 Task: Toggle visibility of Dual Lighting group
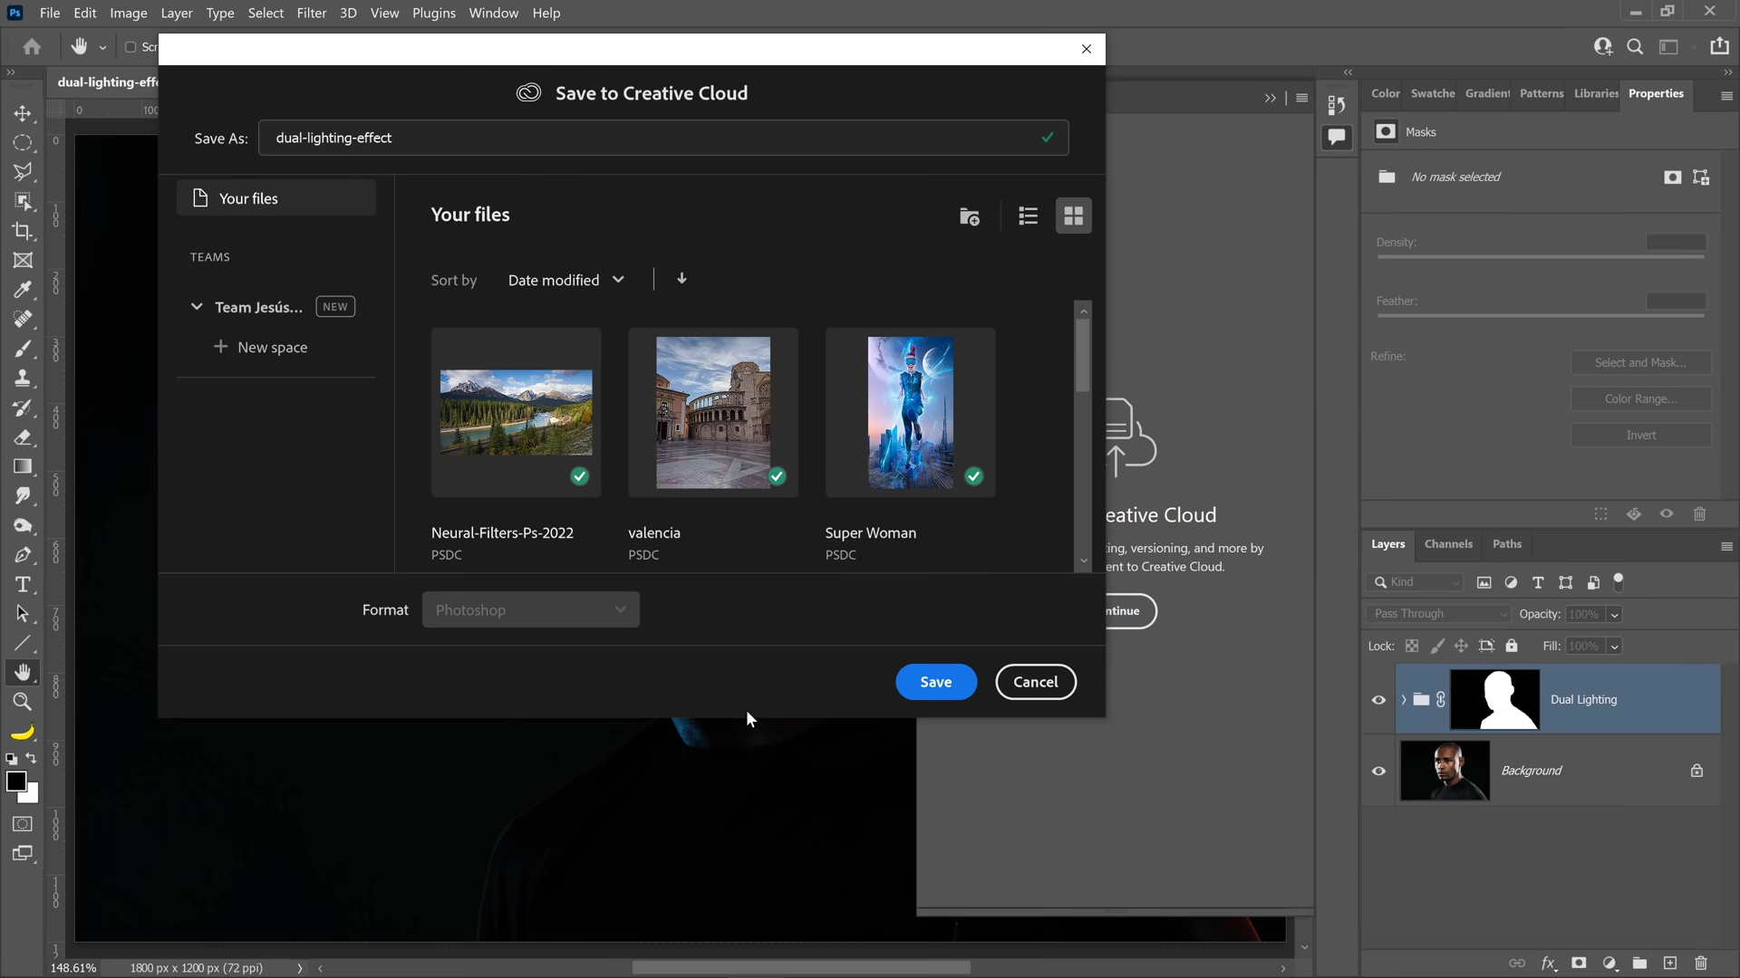[1380, 700]
